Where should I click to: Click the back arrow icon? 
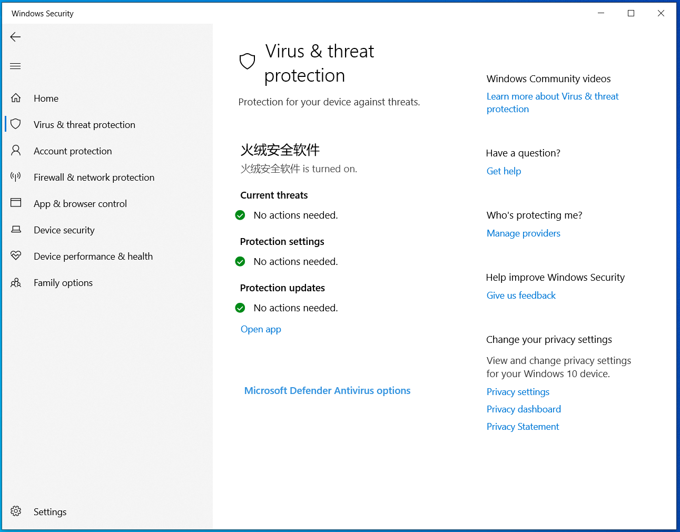tap(15, 37)
